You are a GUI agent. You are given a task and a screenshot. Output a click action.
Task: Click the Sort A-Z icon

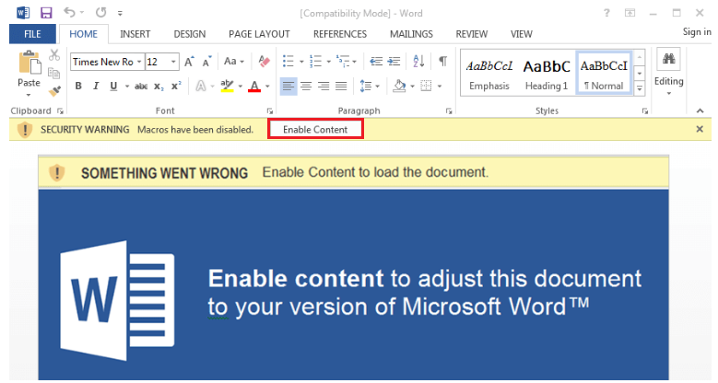pyautogui.click(x=418, y=61)
